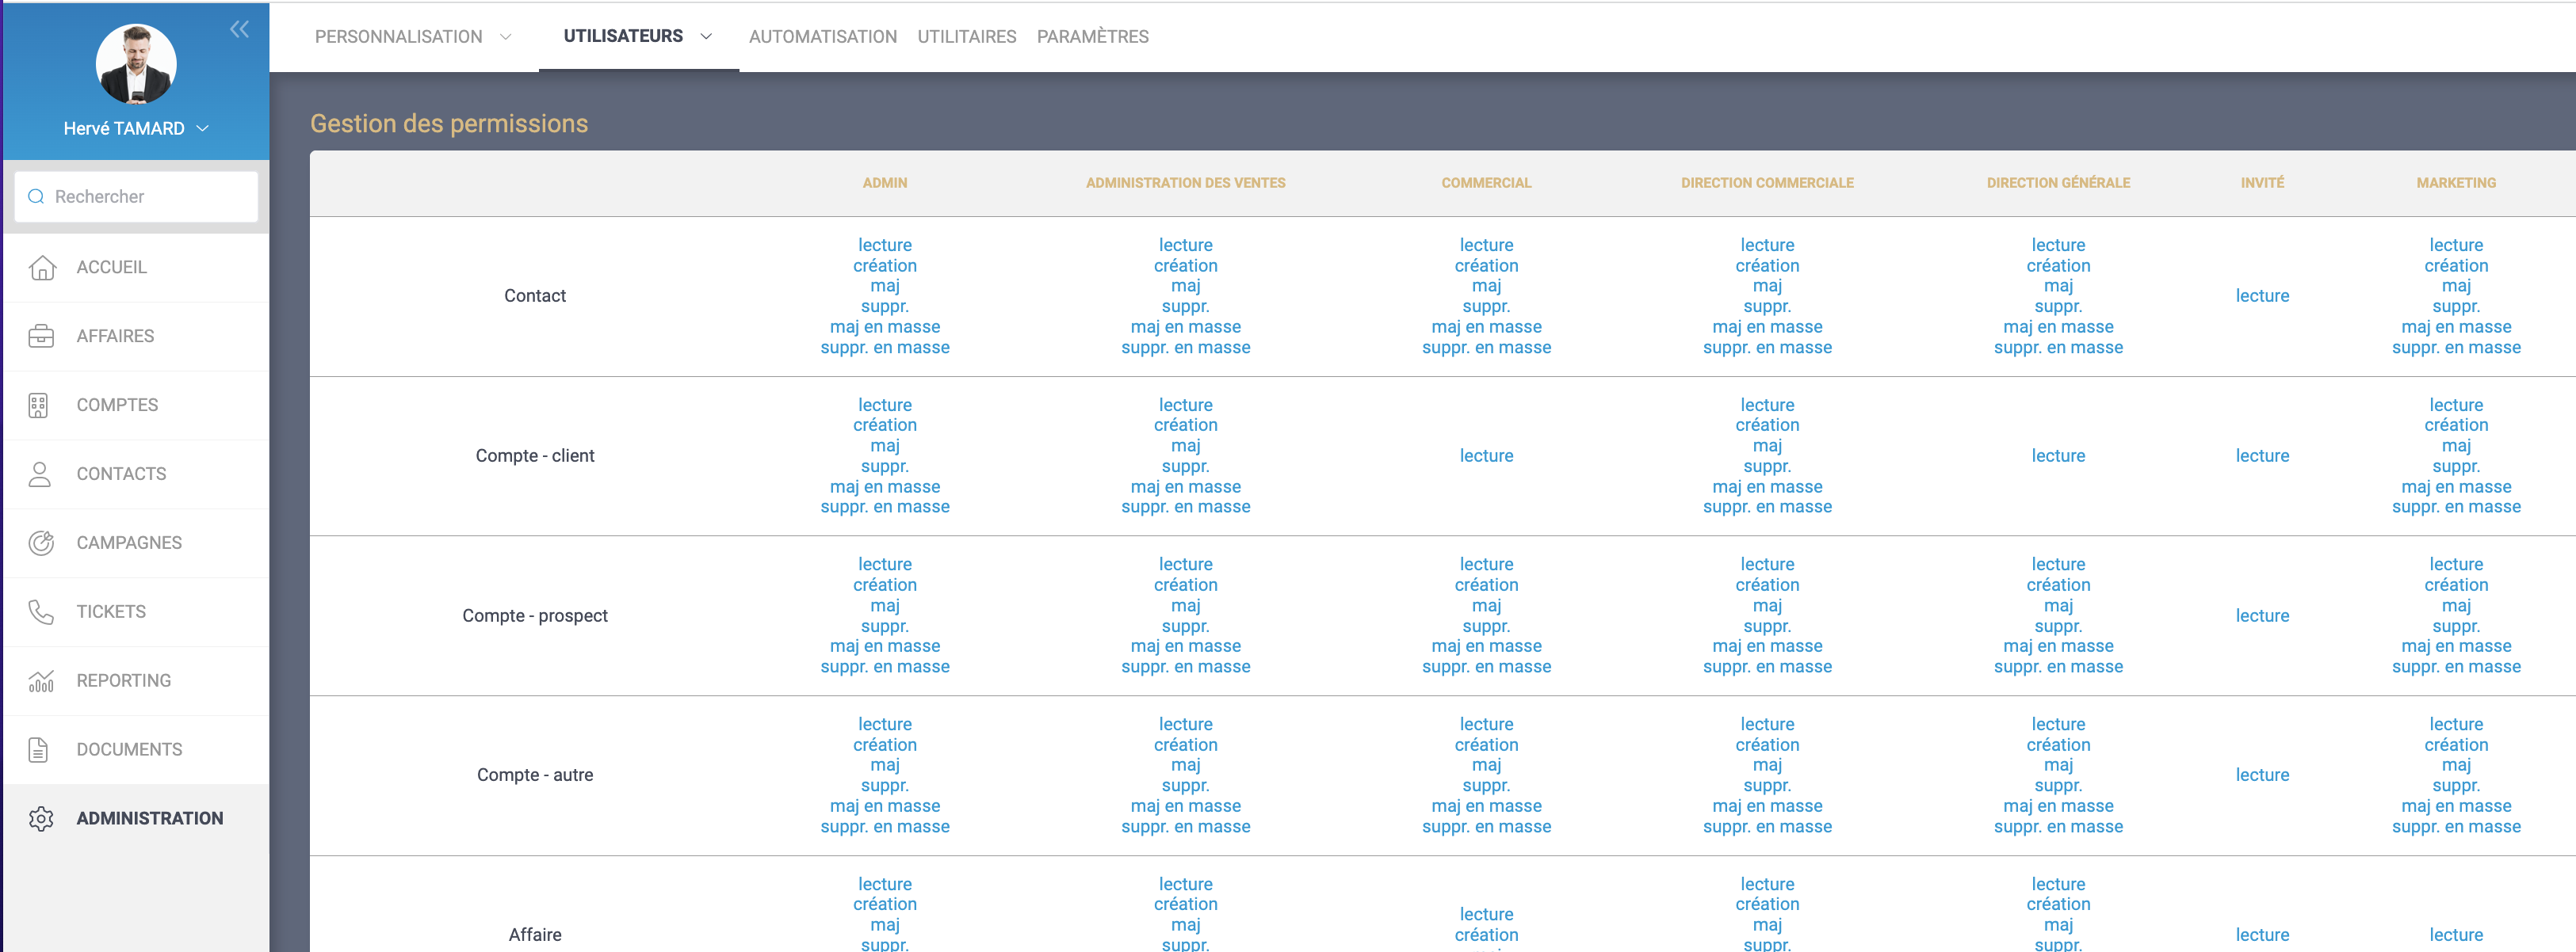
Task: Click the Accueil home icon
Action: [x=41, y=268]
